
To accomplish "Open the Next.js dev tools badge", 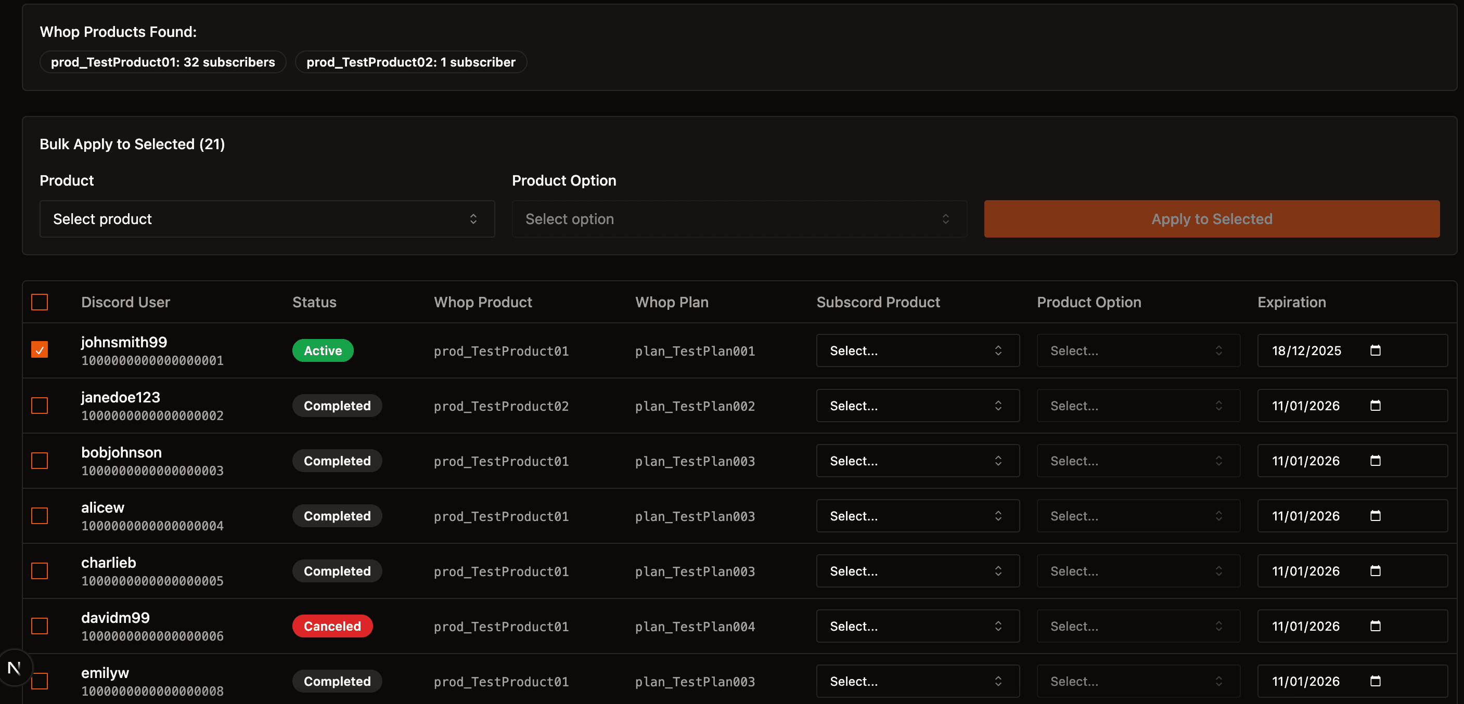I will point(15,668).
